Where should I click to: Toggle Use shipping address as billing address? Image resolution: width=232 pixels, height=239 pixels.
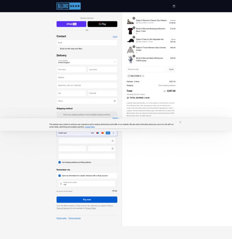(x=59, y=162)
